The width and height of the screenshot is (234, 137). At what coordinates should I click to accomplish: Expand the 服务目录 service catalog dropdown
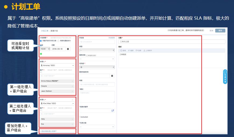(x=97, y=59)
